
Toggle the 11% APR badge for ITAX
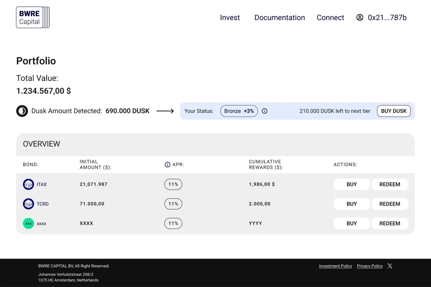pyautogui.click(x=173, y=184)
